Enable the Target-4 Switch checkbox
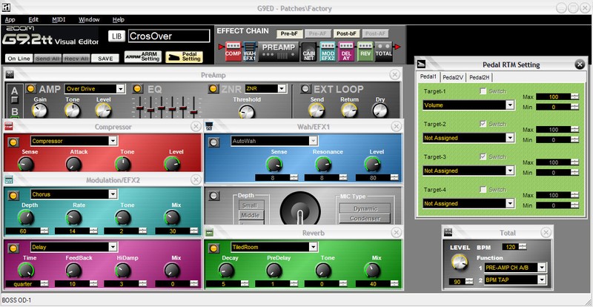The width and height of the screenshot is (593, 307). (483, 189)
